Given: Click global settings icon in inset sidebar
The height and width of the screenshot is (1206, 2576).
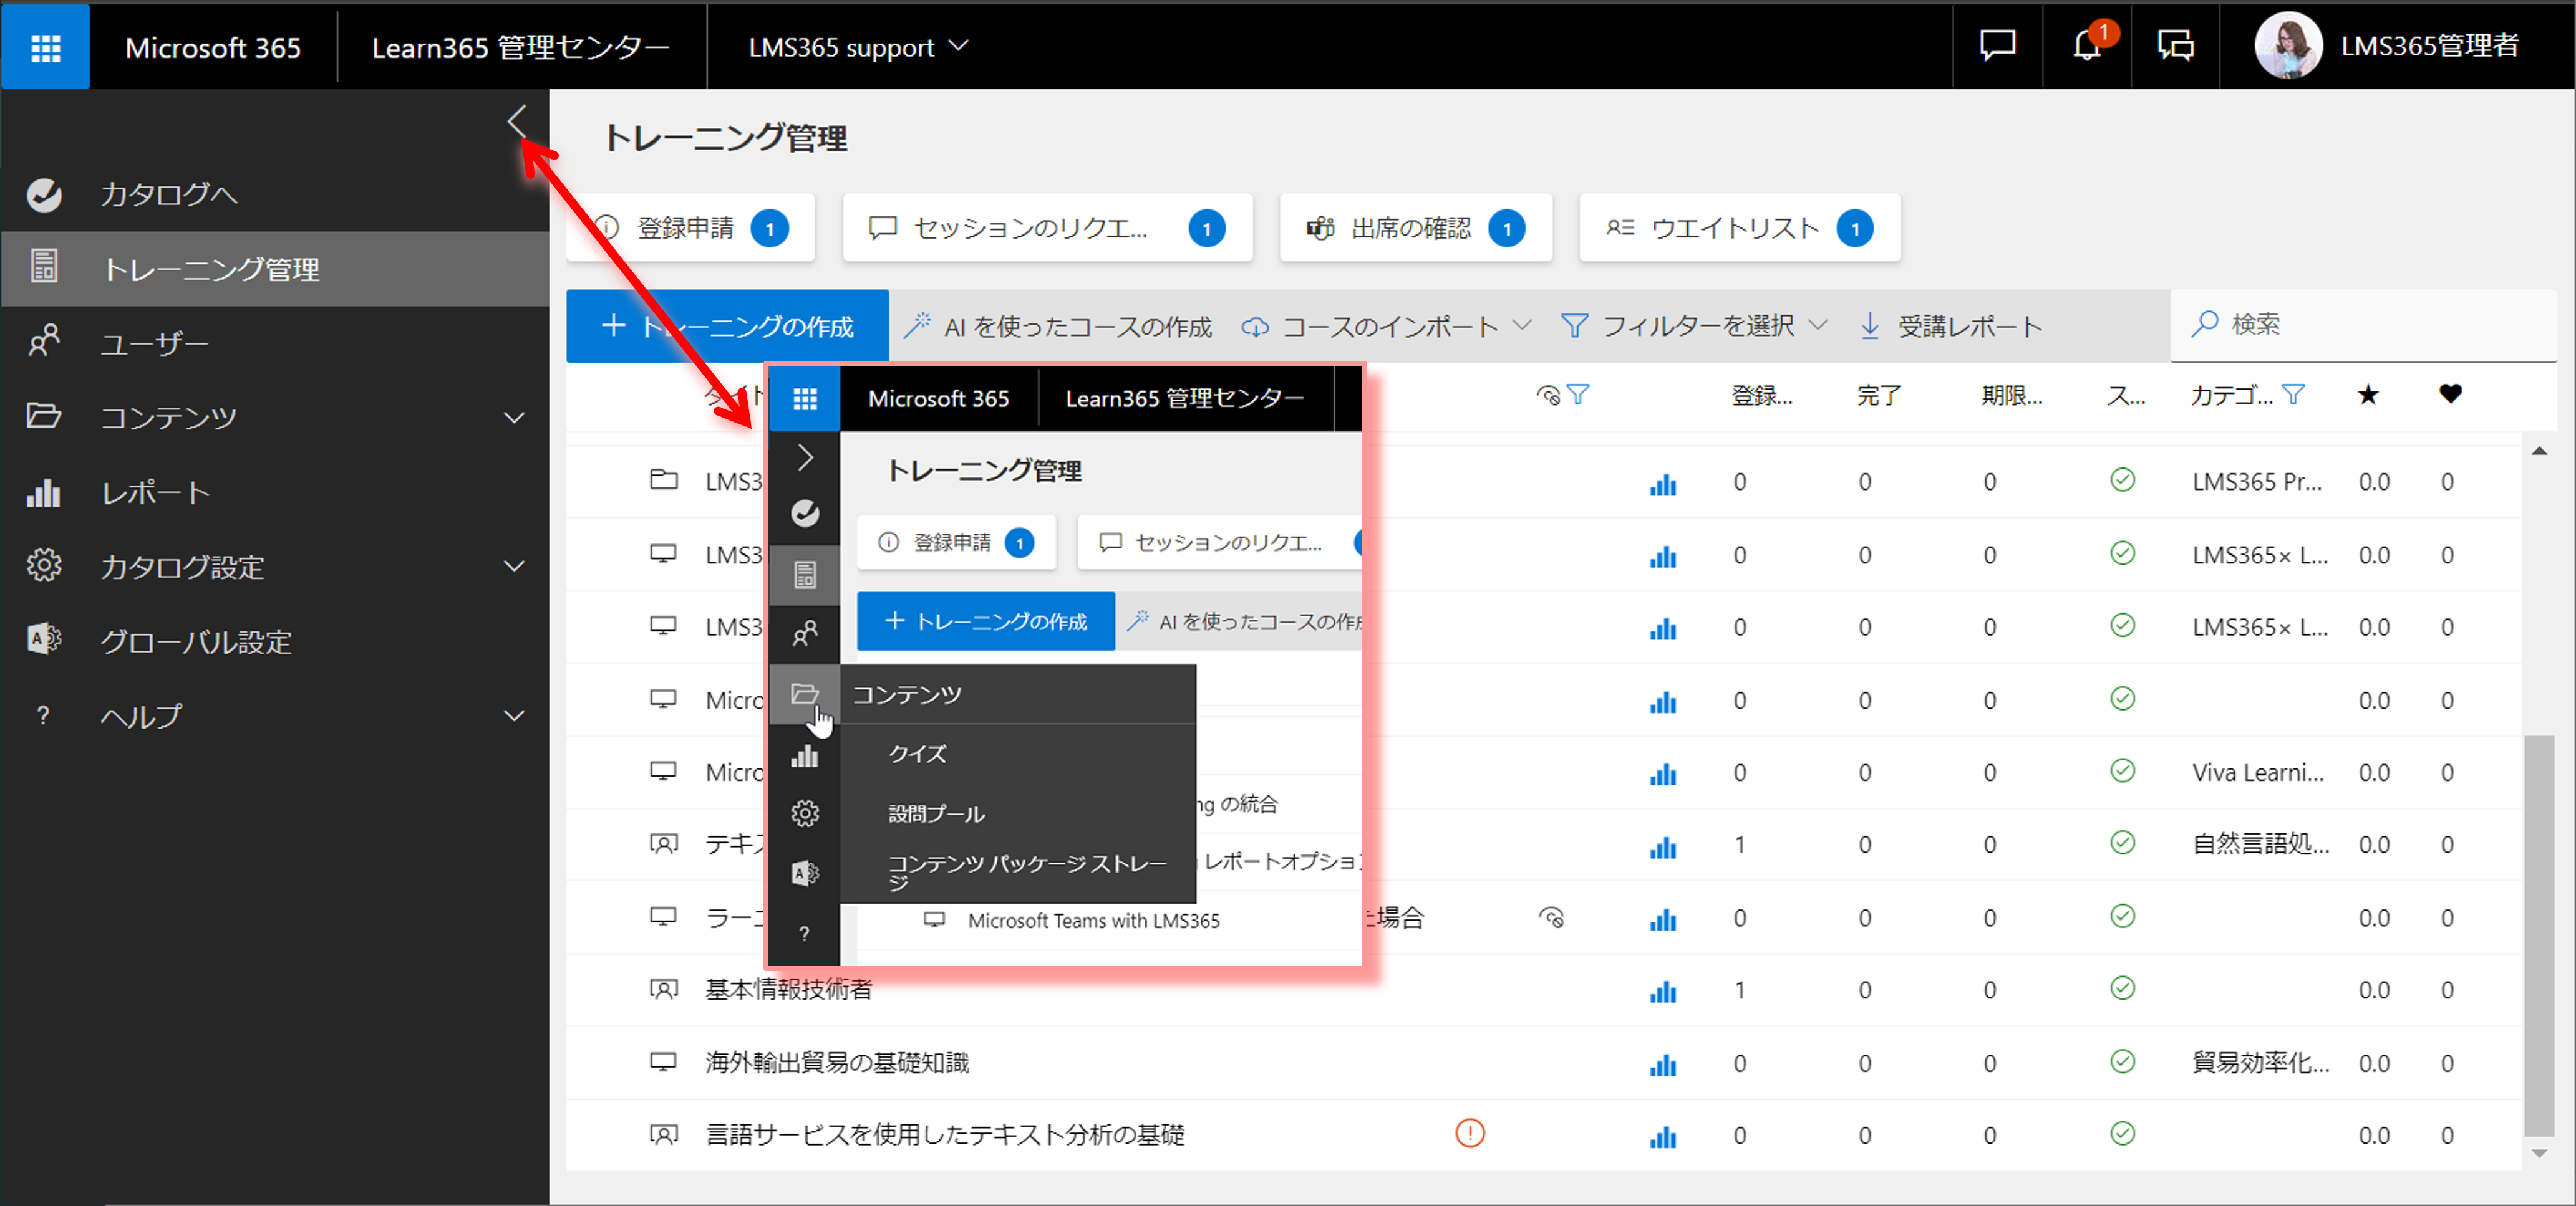Looking at the screenshot, I should pos(805,873).
